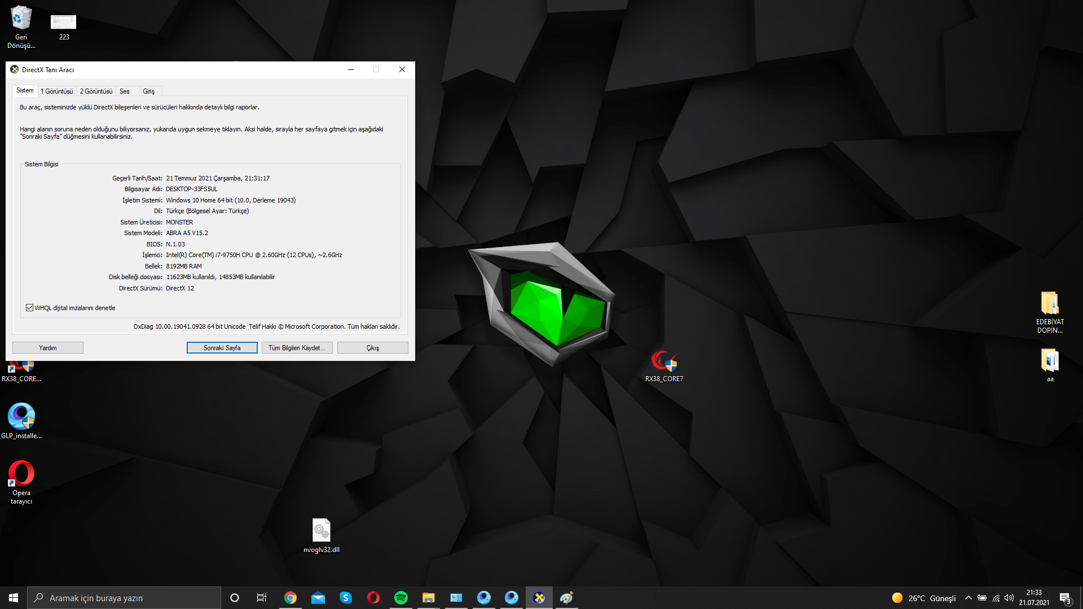Open File Explorer on the taskbar

(x=429, y=598)
